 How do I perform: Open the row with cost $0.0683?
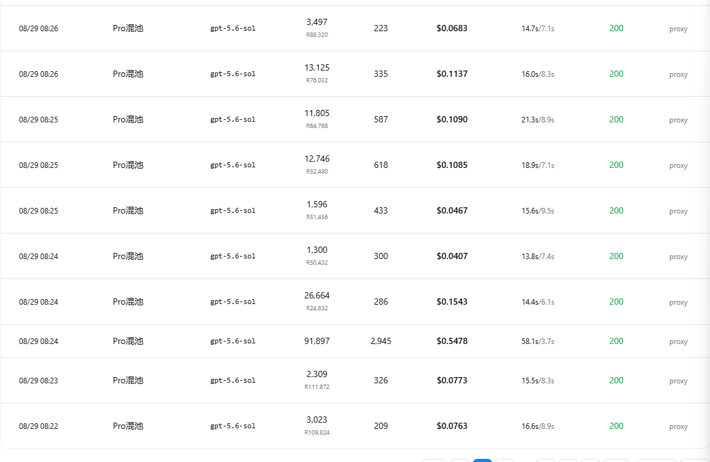(355, 29)
